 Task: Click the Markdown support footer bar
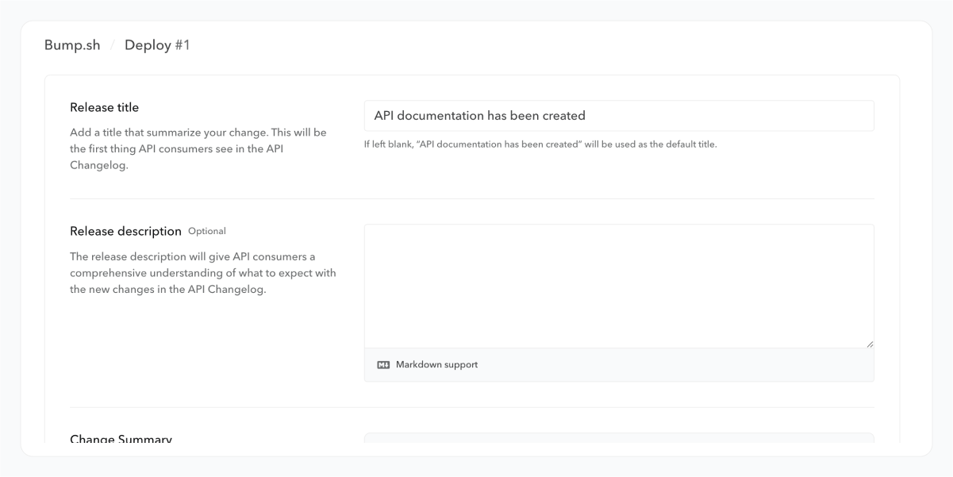(674, 365)
